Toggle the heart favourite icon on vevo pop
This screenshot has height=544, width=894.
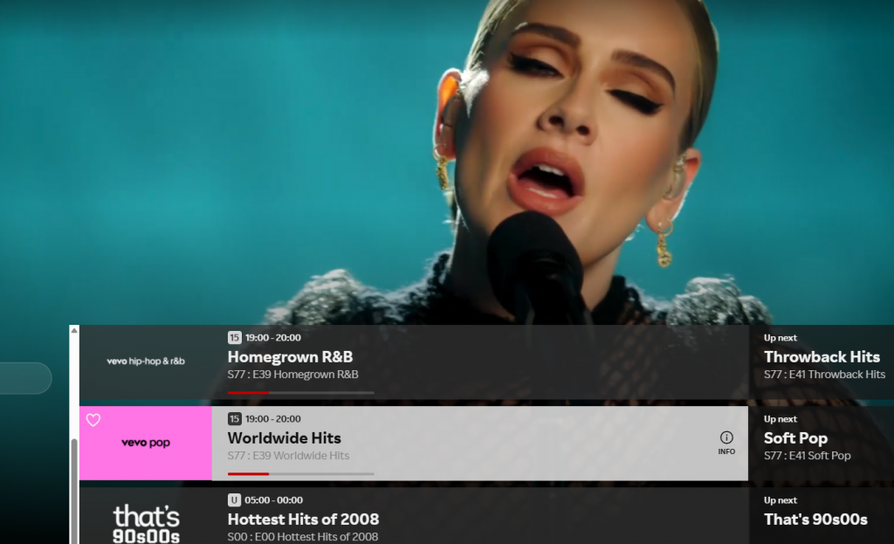93,420
